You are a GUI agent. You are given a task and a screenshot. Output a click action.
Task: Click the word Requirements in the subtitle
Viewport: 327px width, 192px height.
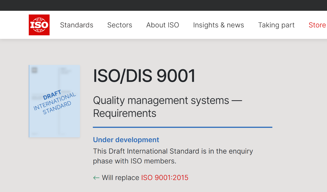pyautogui.click(x=125, y=113)
